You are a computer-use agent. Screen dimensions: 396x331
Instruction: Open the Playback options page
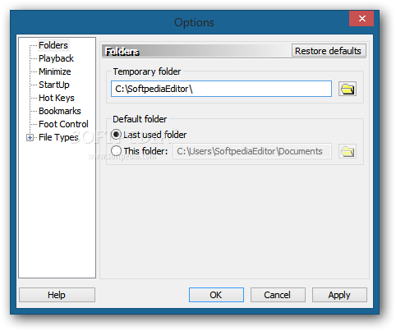[56, 58]
